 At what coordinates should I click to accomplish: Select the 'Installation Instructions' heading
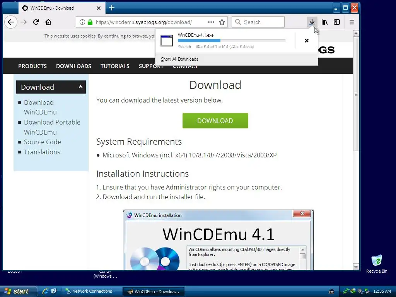pos(142,174)
